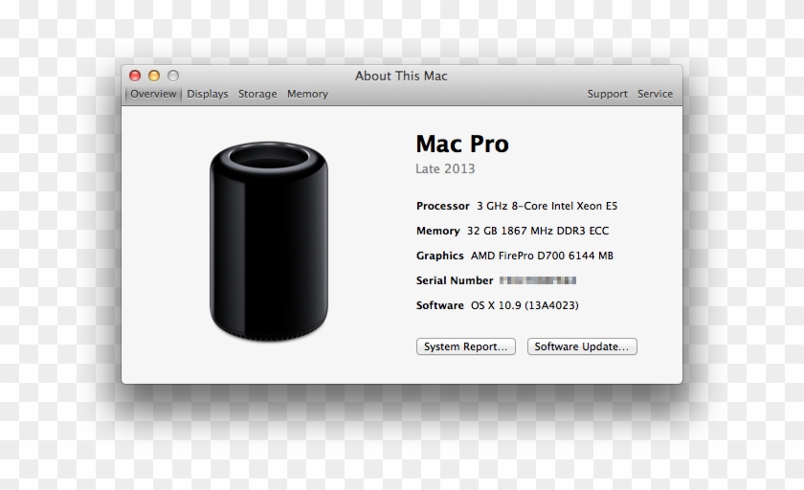Image resolution: width=804 pixels, height=490 pixels.
Task: Click the System Report... button
Action: pos(466,346)
